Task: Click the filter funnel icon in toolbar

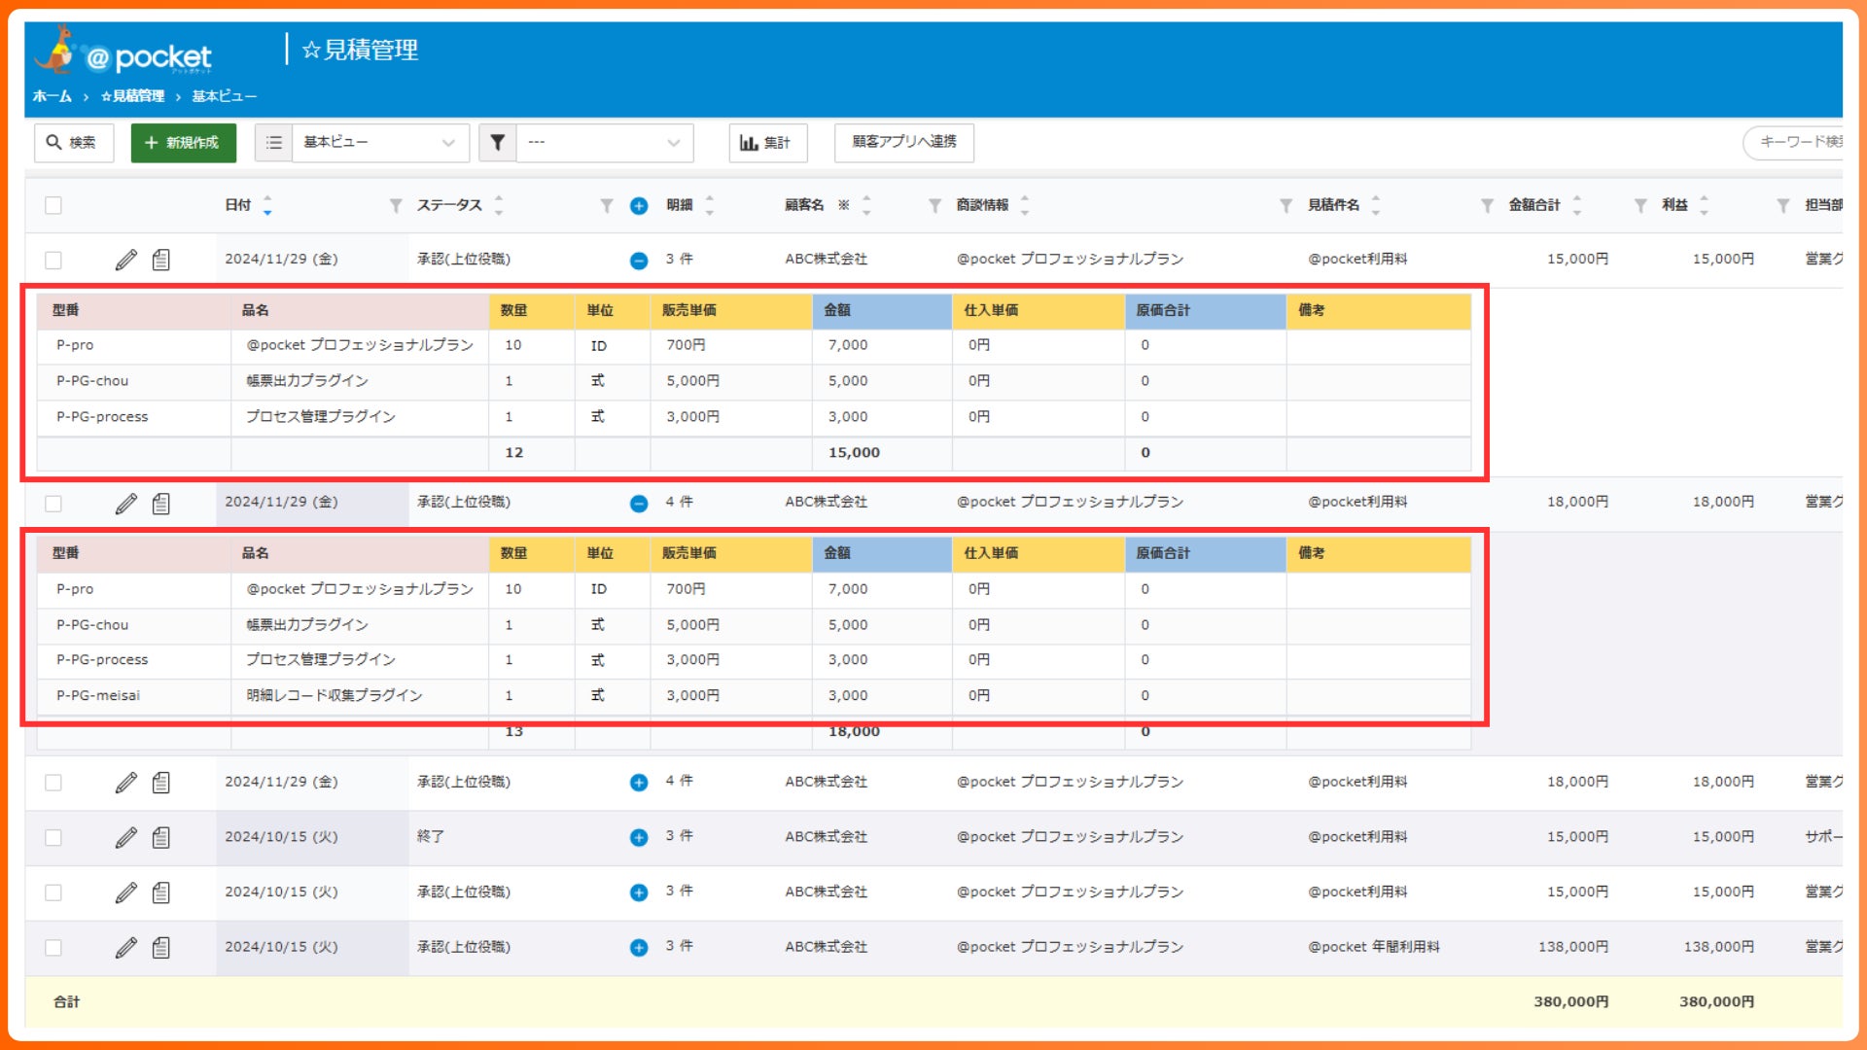Action: pos(497,143)
